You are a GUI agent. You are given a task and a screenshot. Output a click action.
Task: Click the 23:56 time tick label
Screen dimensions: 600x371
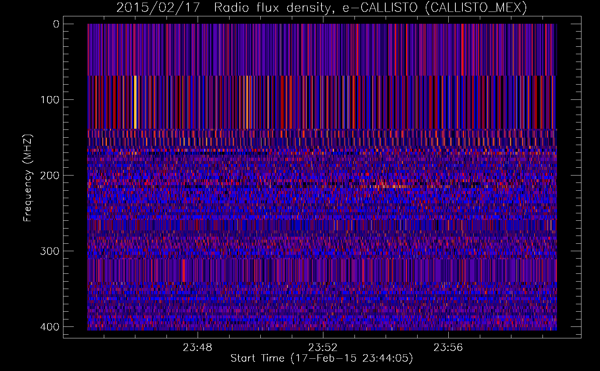click(448, 348)
